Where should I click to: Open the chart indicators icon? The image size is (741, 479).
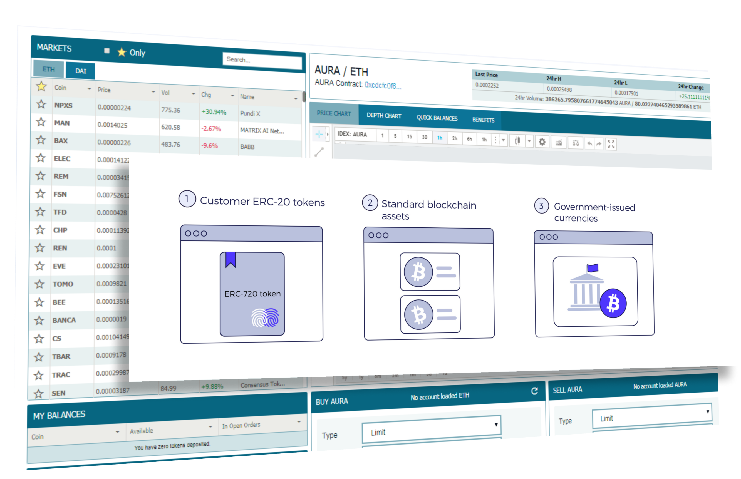tap(559, 143)
